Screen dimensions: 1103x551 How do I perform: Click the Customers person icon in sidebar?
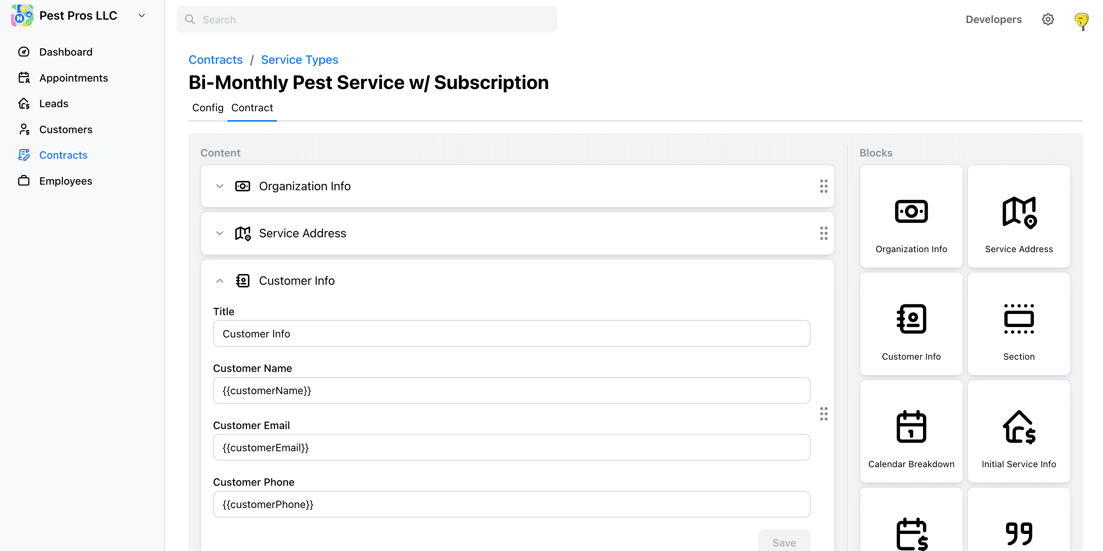[24, 129]
